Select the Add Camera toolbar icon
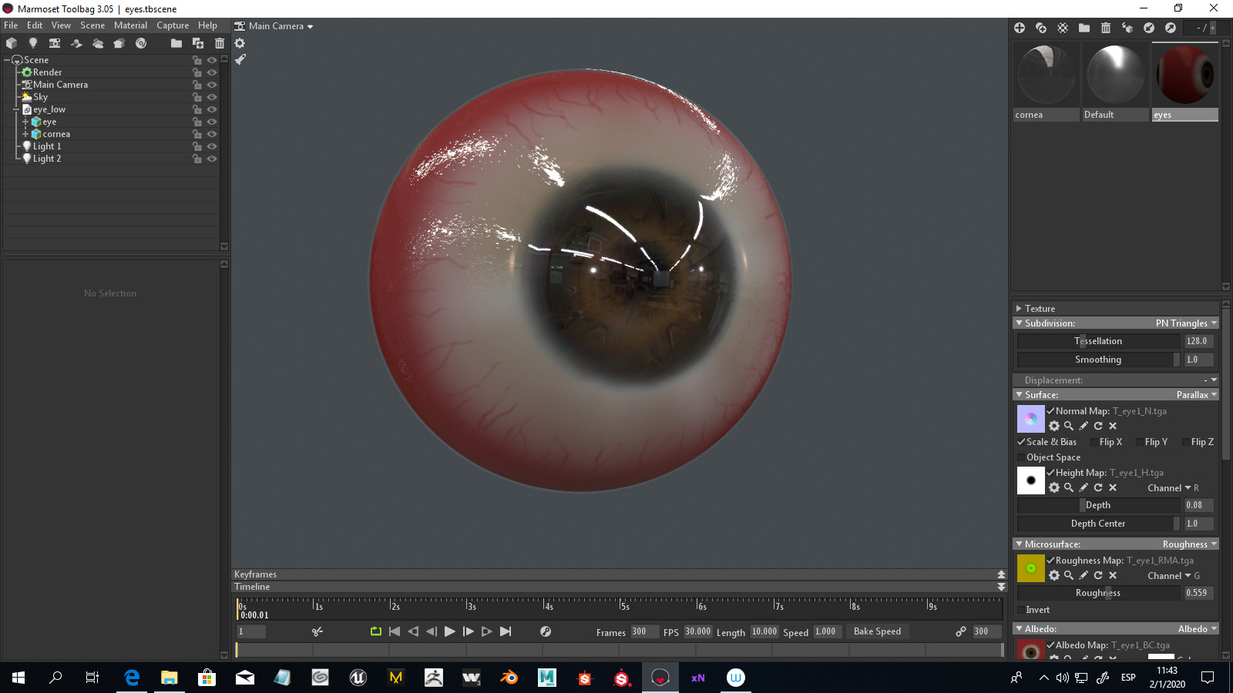The height and width of the screenshot is (693, 1233). tap(54, 43)
